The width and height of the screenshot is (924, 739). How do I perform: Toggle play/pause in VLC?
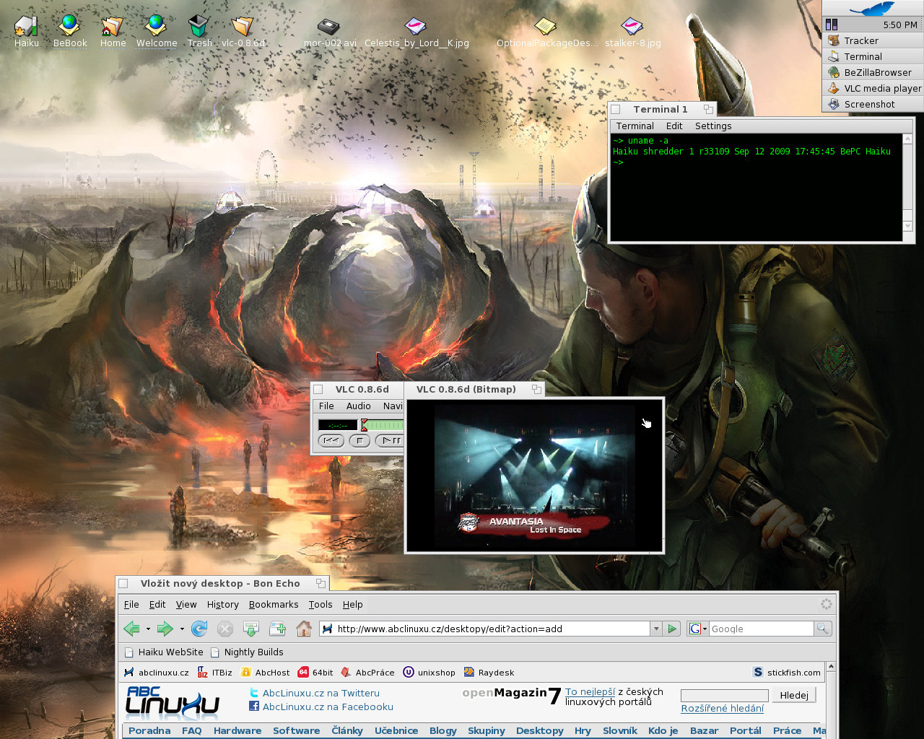click(x=391, y=440)
